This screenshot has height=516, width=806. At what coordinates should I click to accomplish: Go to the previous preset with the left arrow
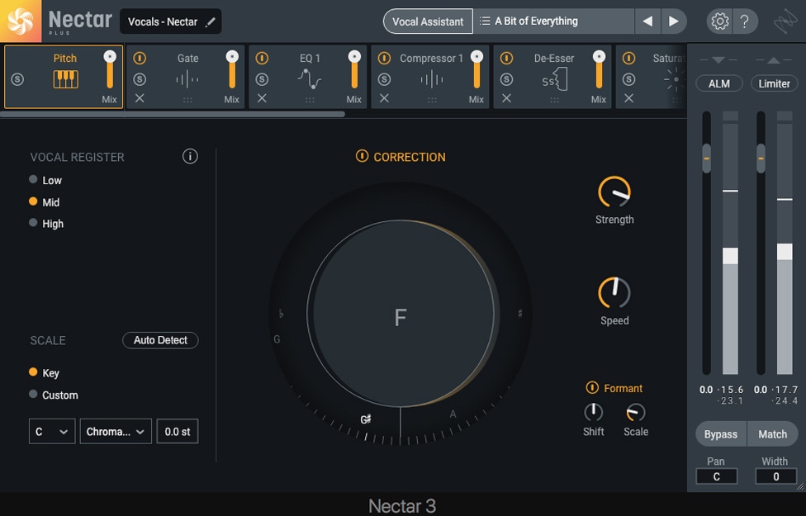[x=647, y=21]
